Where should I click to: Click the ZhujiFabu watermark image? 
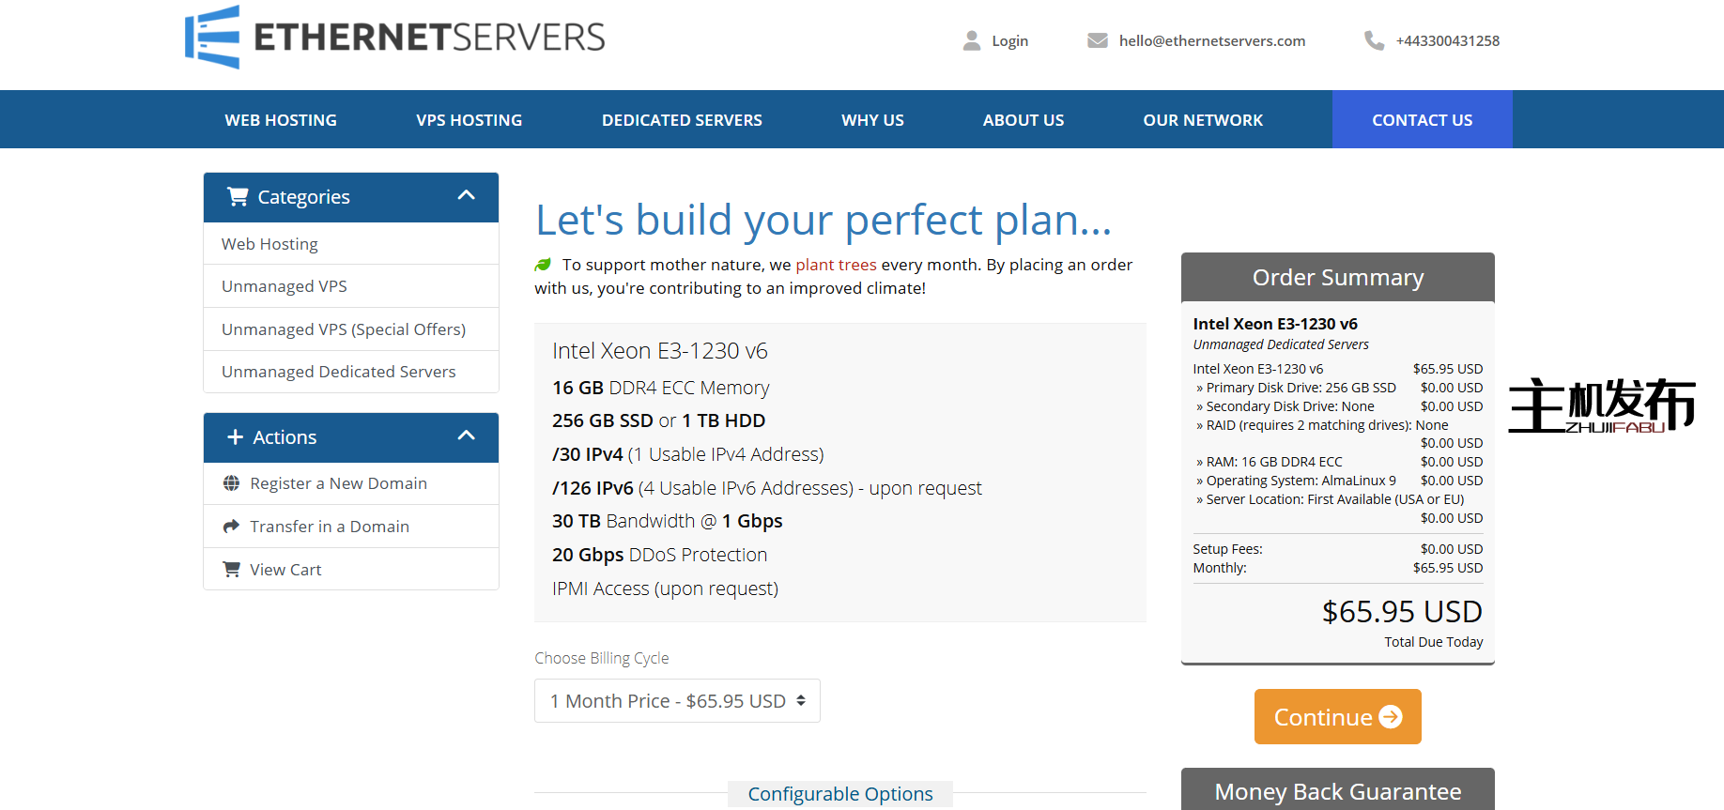click(1601, 405)
